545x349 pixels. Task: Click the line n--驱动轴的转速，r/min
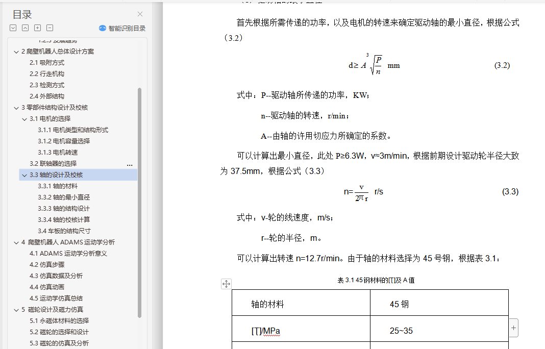point(305,116)
